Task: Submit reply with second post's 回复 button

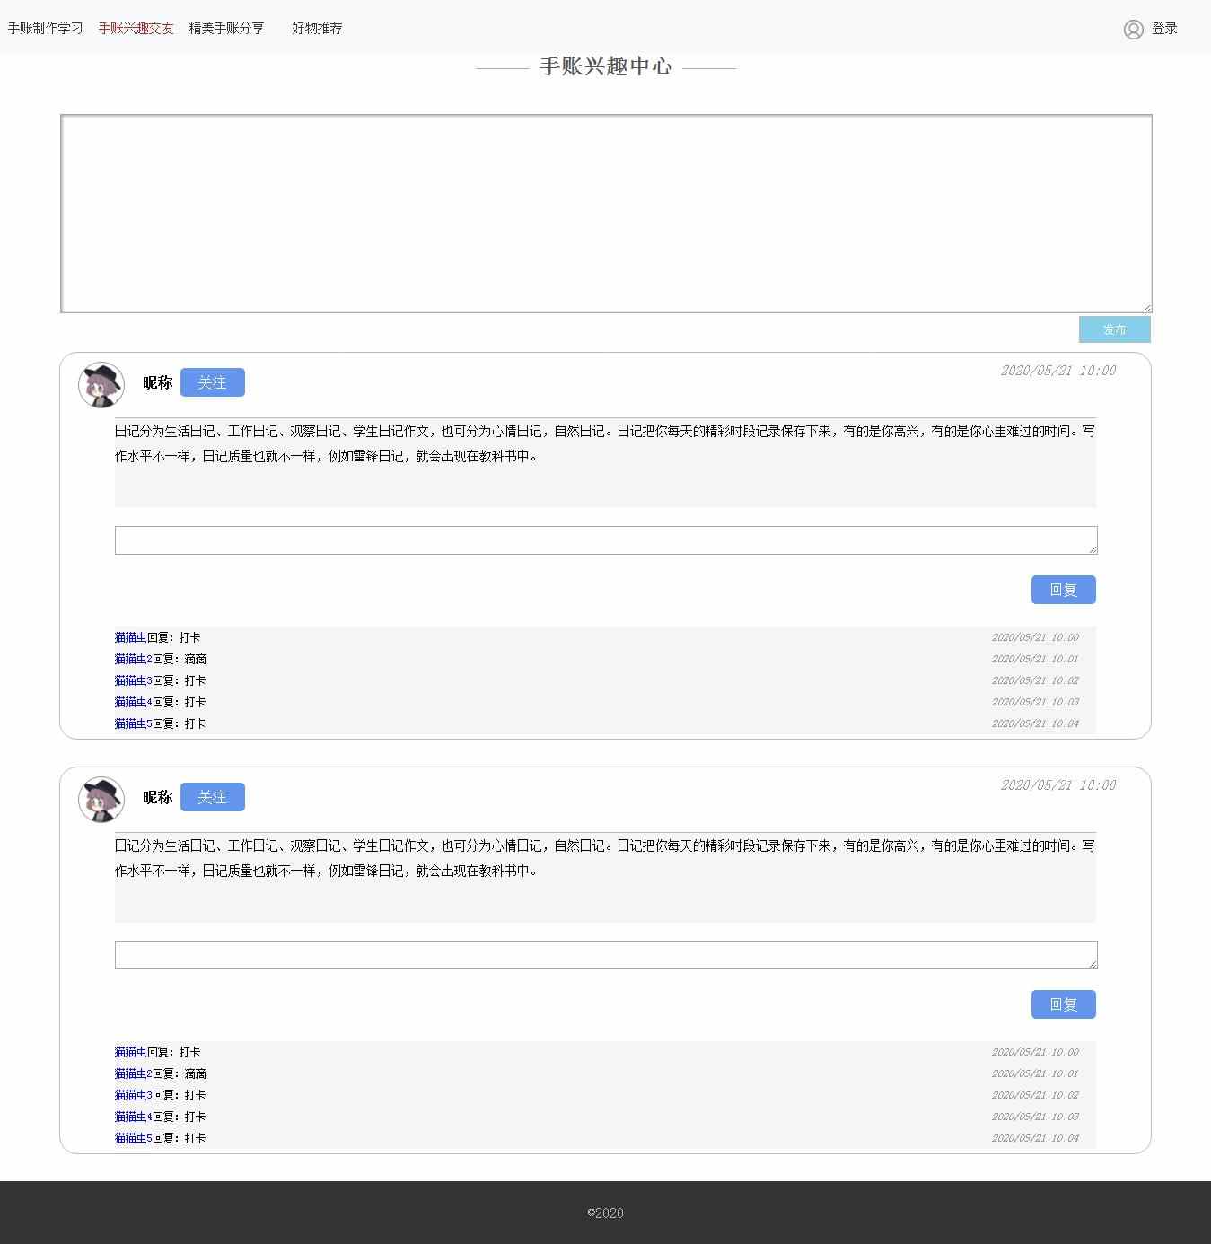Action: click(x=1063, y=1004)
